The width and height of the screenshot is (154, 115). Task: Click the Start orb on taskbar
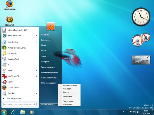click(x=4, y=112)
